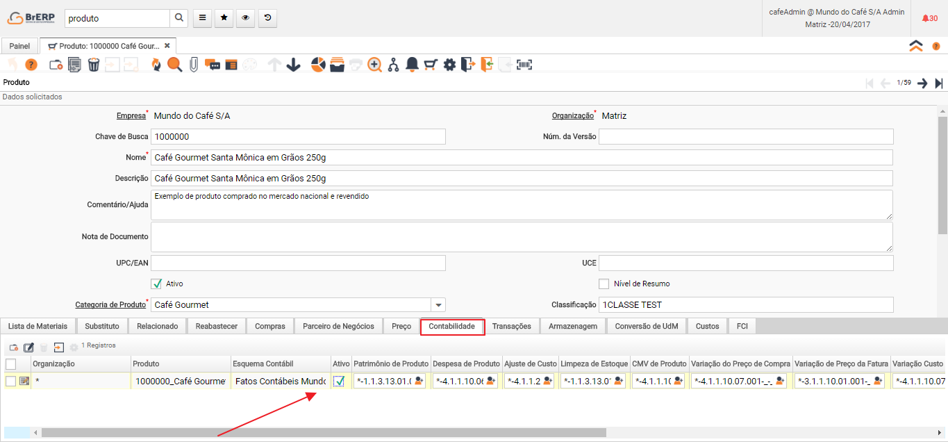Click the bell requests icon in toolbar
The height and width of the screenshot is (442, 948).
click(412, 65)
